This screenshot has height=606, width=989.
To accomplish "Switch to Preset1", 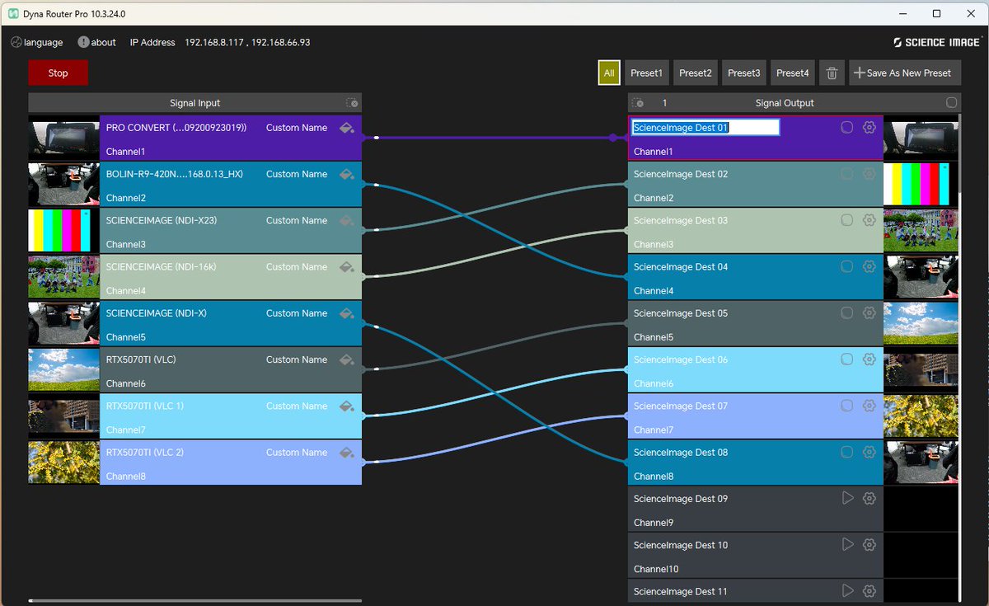I will (x=646, y=73).
